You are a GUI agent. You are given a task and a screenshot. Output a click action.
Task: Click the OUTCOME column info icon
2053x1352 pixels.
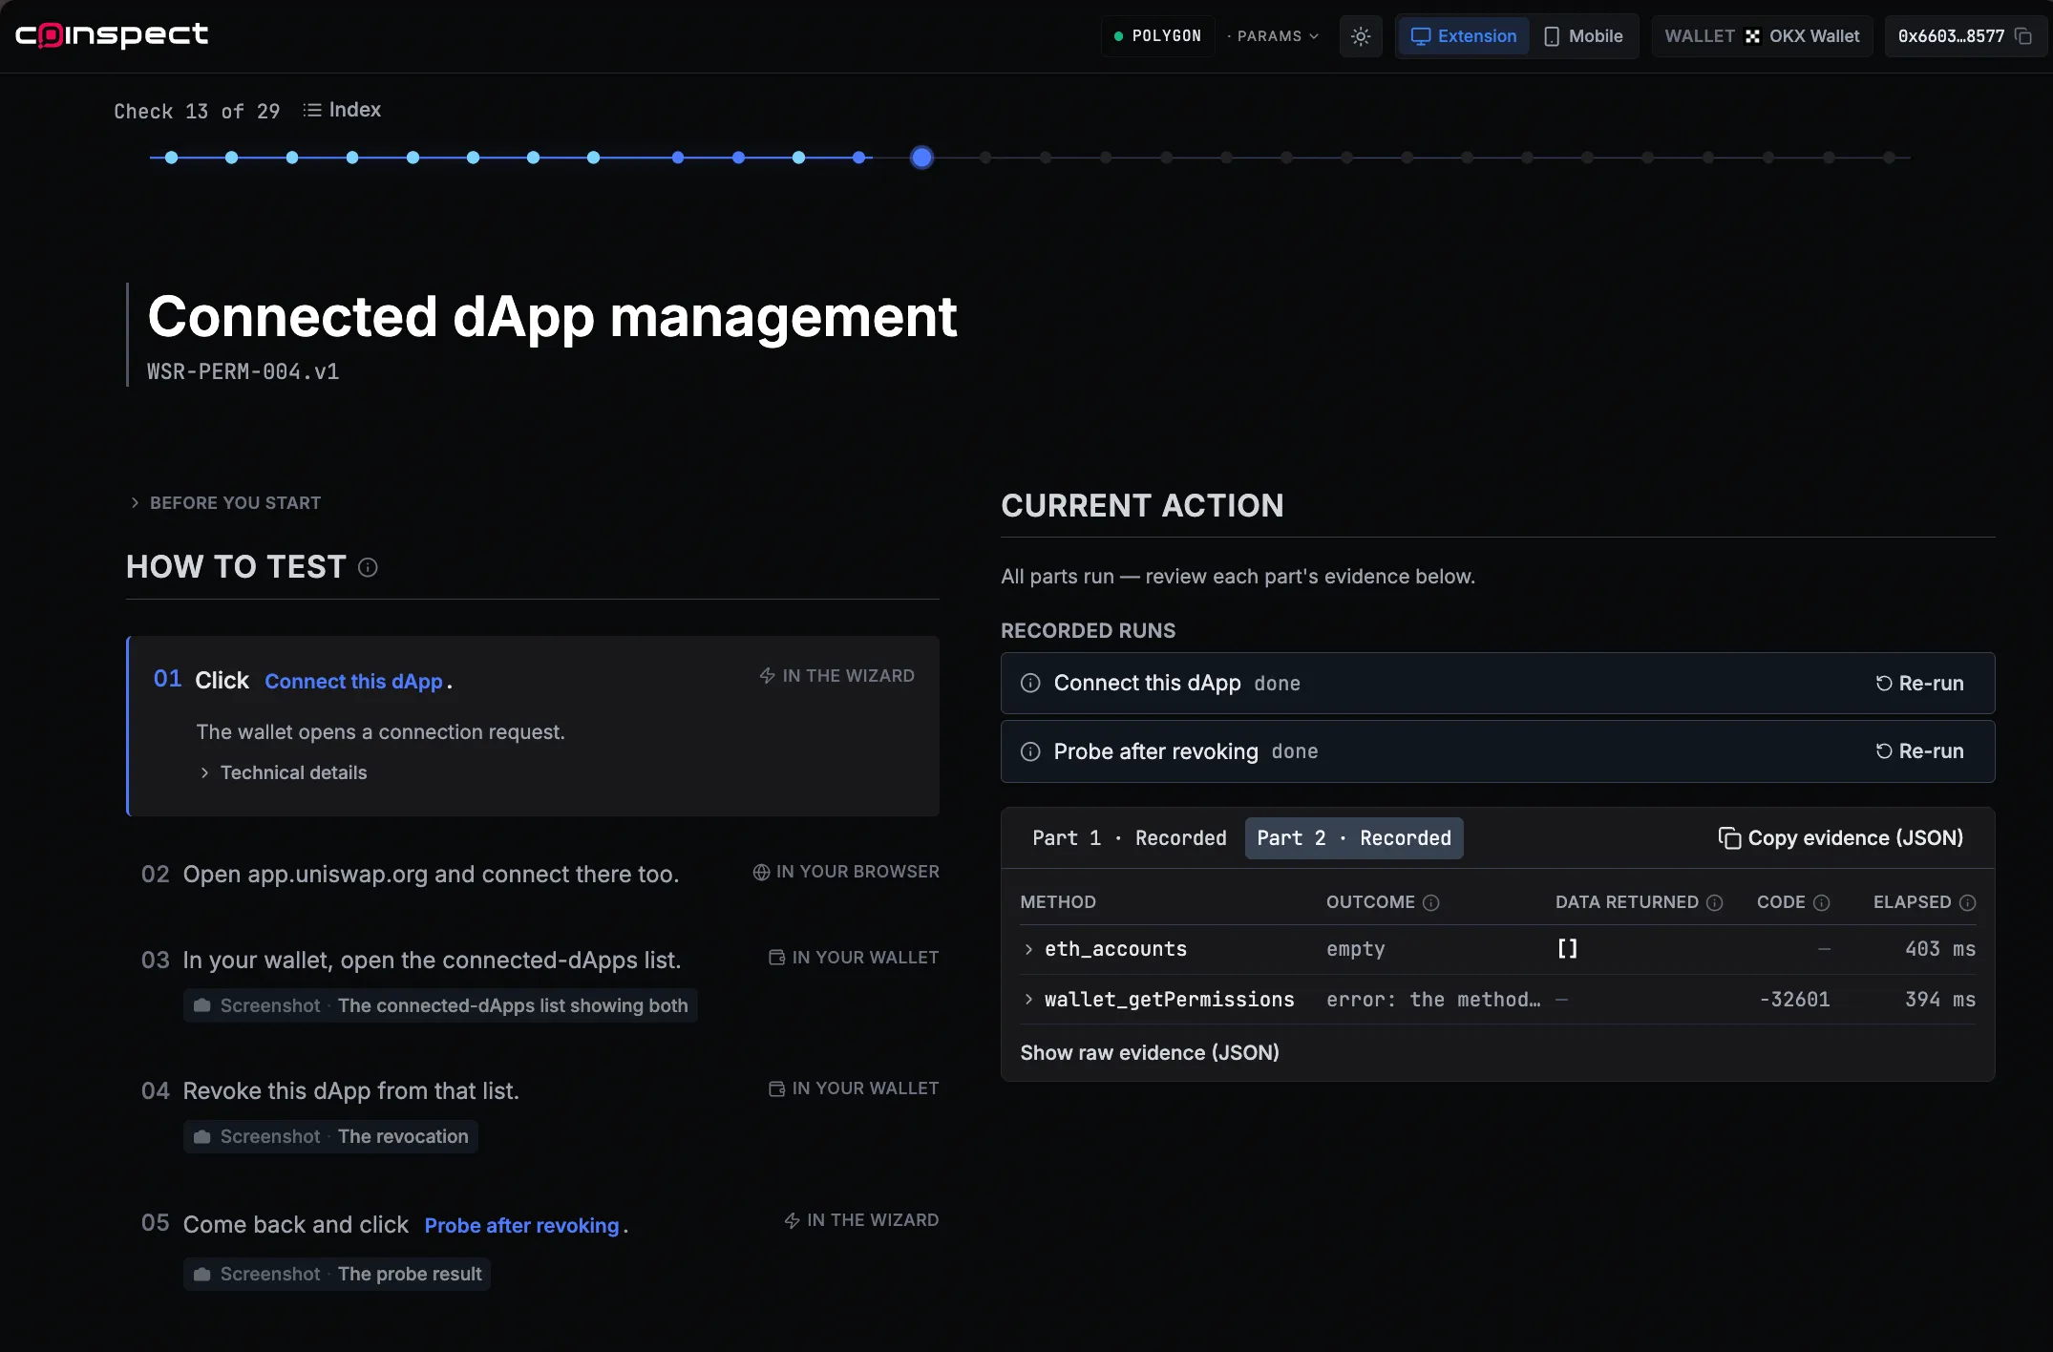pos(1430,902)
